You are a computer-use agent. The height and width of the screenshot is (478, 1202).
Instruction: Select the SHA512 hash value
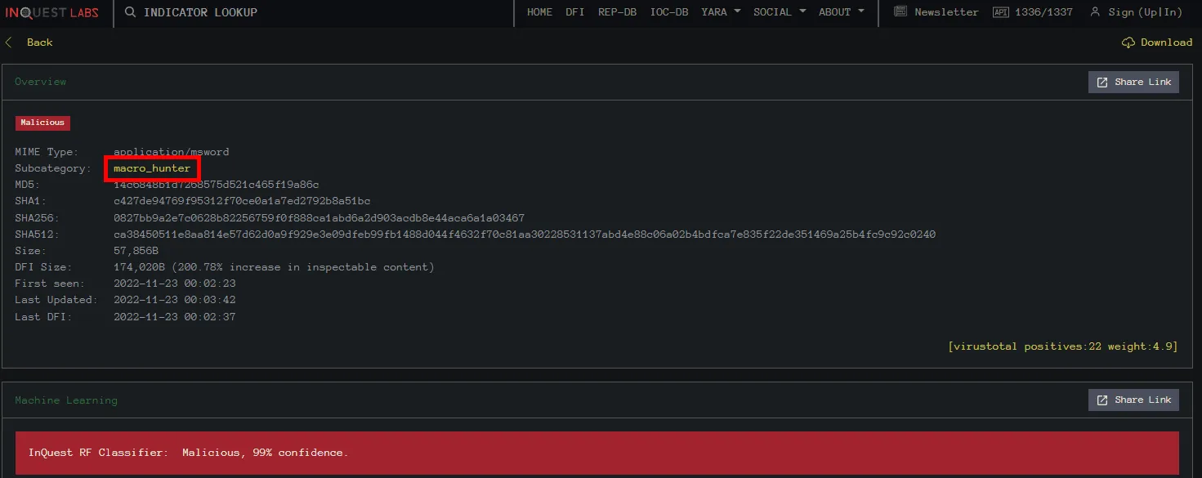[525, 235]
